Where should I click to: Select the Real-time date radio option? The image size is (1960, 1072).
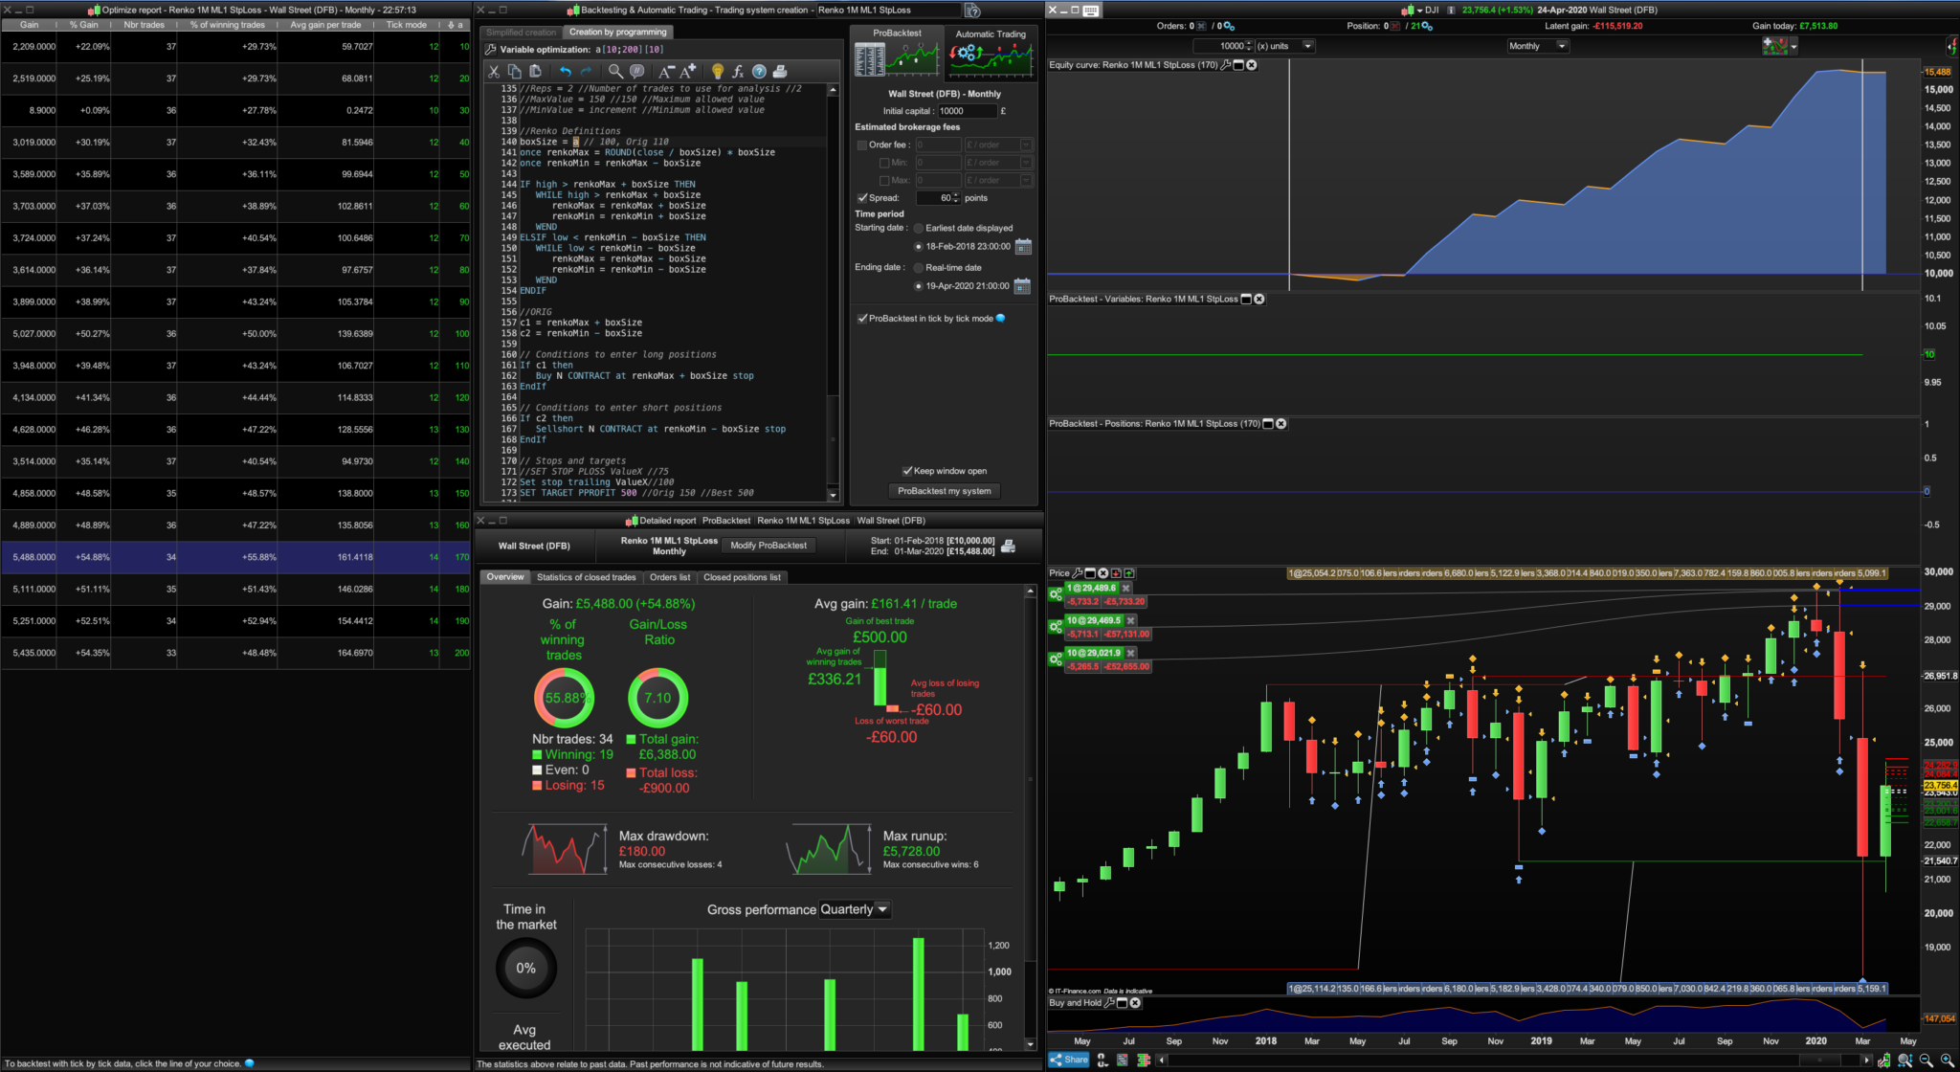click(919, 268)
